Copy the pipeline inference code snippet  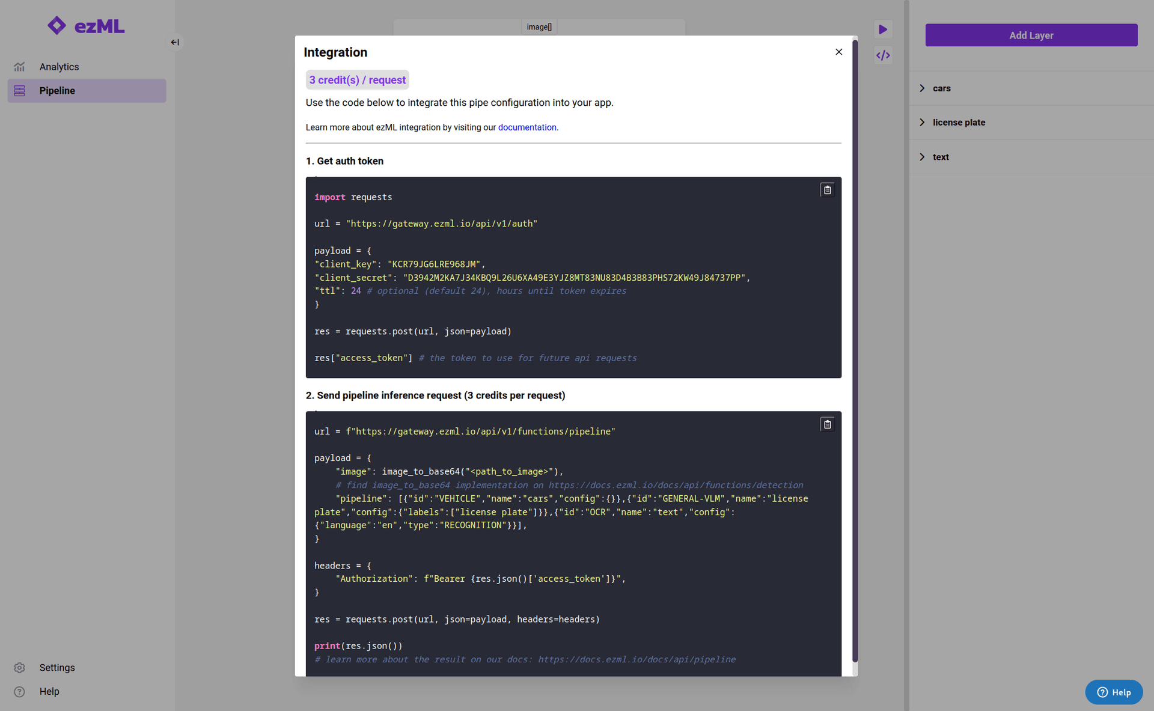(827, 424)
